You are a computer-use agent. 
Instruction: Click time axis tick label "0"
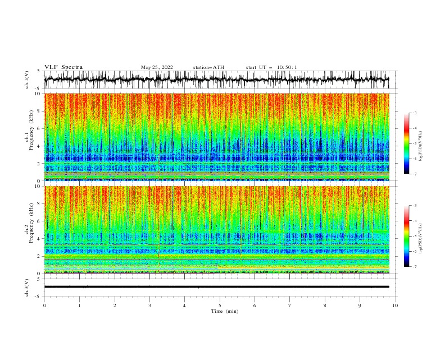pyautogui.click(x=44, y=305)
